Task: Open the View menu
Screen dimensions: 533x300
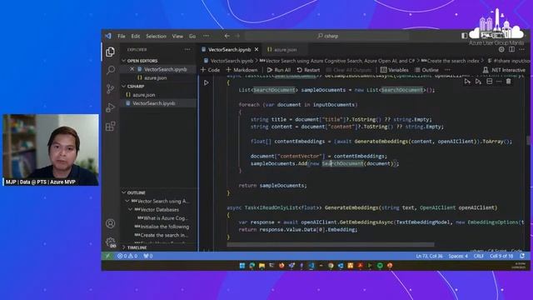Action: [x=177, y=36]
